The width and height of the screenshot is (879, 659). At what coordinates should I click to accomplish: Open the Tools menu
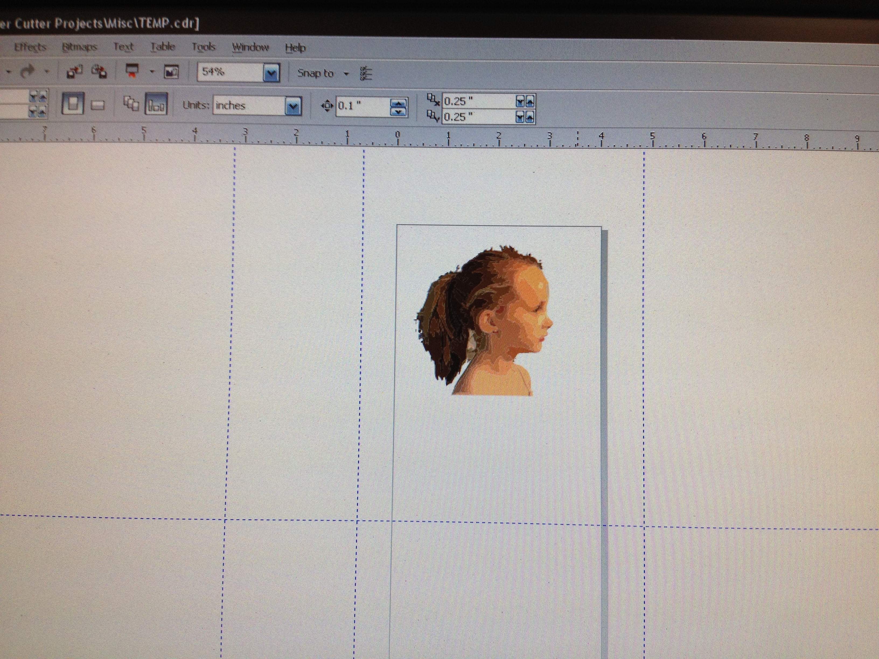[x=204, y=47]
